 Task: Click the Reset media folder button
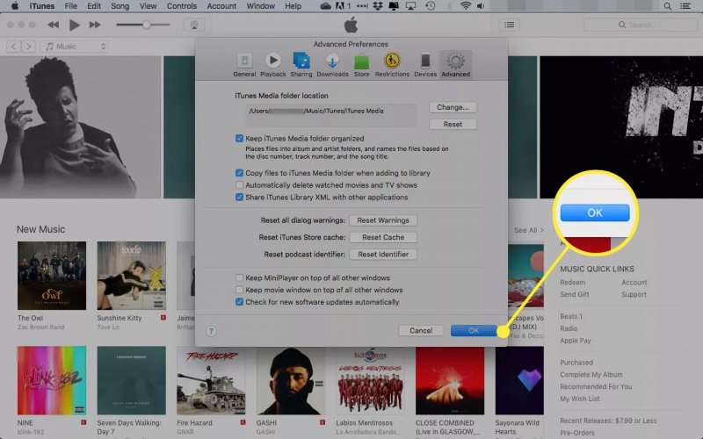click(x=453, y=124)
